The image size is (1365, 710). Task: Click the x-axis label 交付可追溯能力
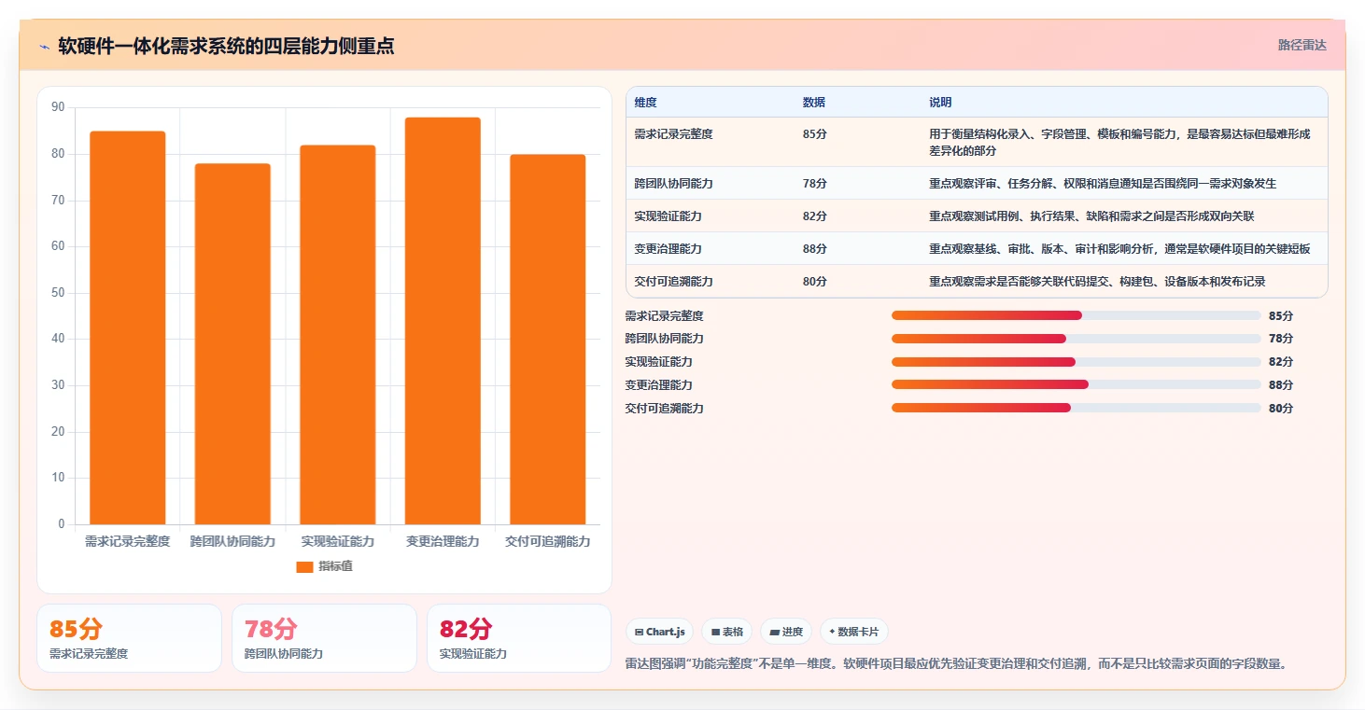(547, 541)
